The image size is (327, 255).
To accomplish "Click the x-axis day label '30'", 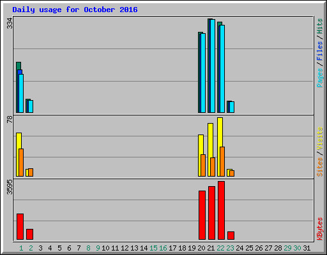I will tap(297, 248).
